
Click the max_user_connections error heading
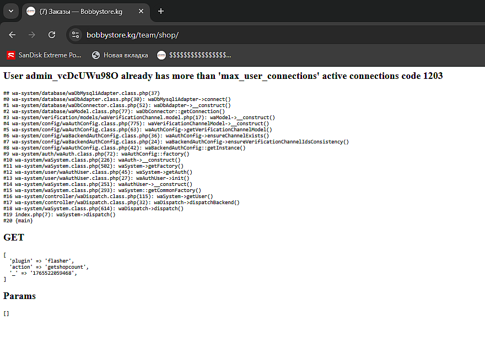tap(223, 76)
